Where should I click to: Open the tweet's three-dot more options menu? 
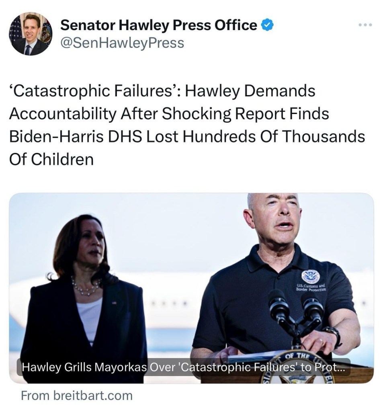click(x=365, y=25)
